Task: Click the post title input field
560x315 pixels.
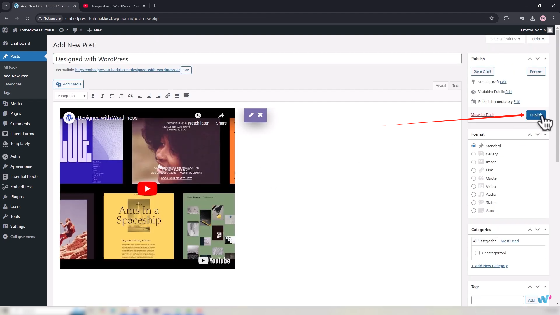Action: pos(257,59)
